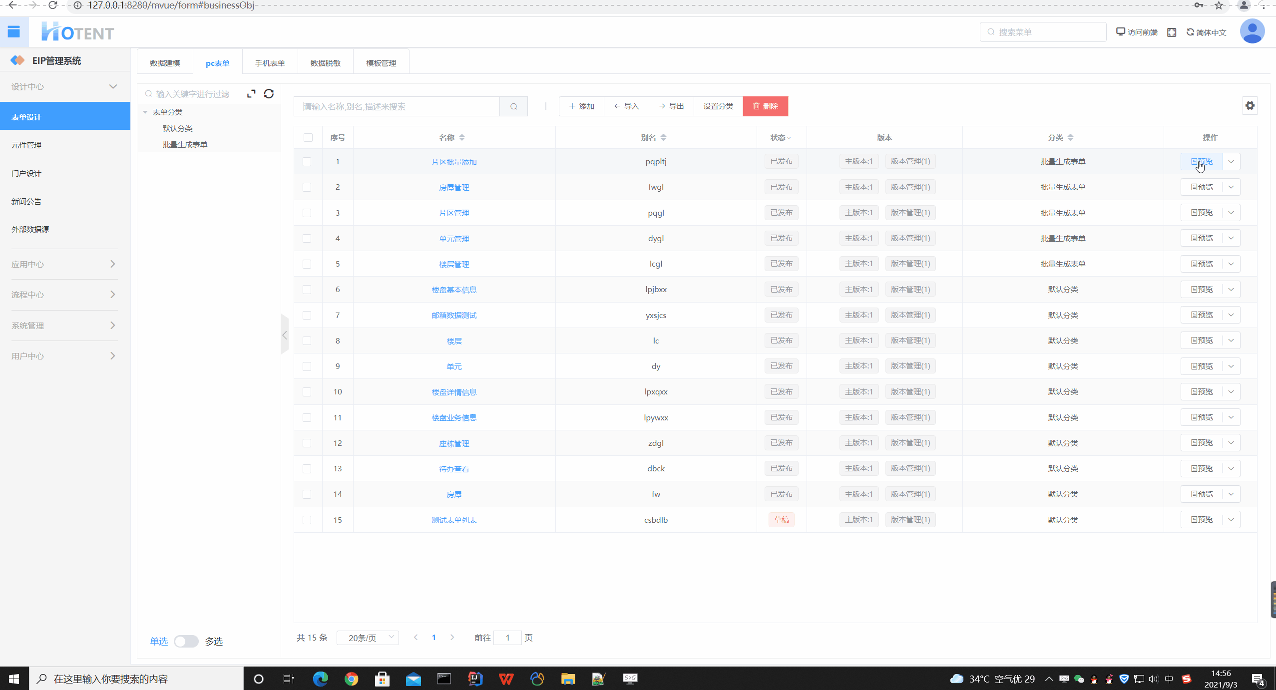Open Google Chrome from the taskbar

[351, 679]
